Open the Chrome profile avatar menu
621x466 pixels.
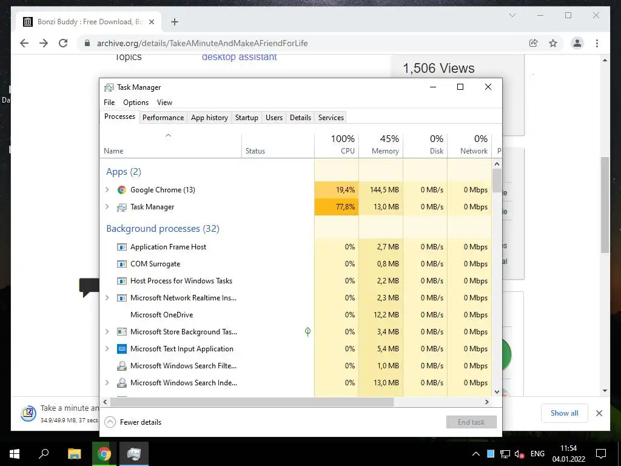click(x=577, y=43)
